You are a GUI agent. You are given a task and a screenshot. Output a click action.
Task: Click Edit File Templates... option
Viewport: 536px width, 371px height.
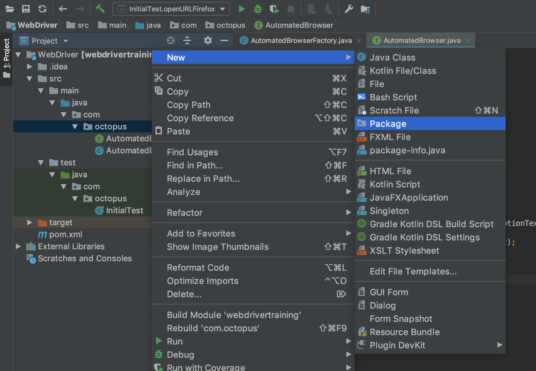tap(413, 271)
